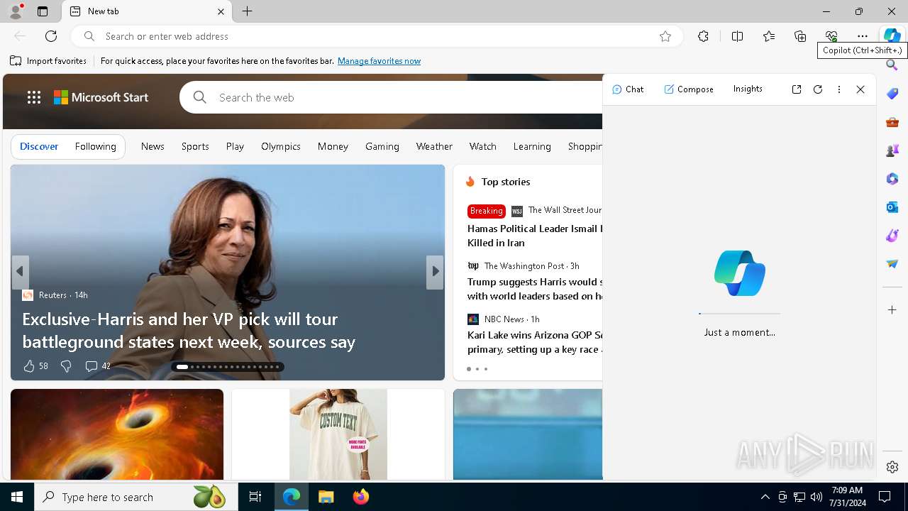Open the Weather category
908x511 pixels.
434,146
